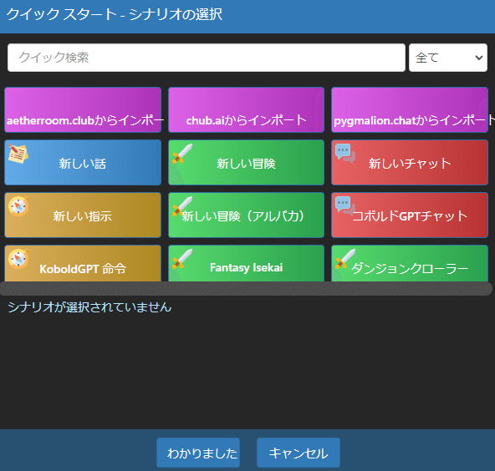This screenshot has height=471, width=495.
Task: Select pygmalion.chatからインポート tile
Action: tap(410, 109)
